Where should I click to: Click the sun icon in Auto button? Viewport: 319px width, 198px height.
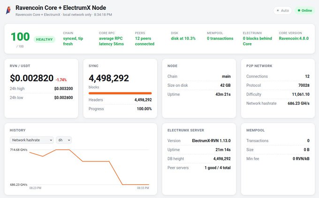pos(278,11)
